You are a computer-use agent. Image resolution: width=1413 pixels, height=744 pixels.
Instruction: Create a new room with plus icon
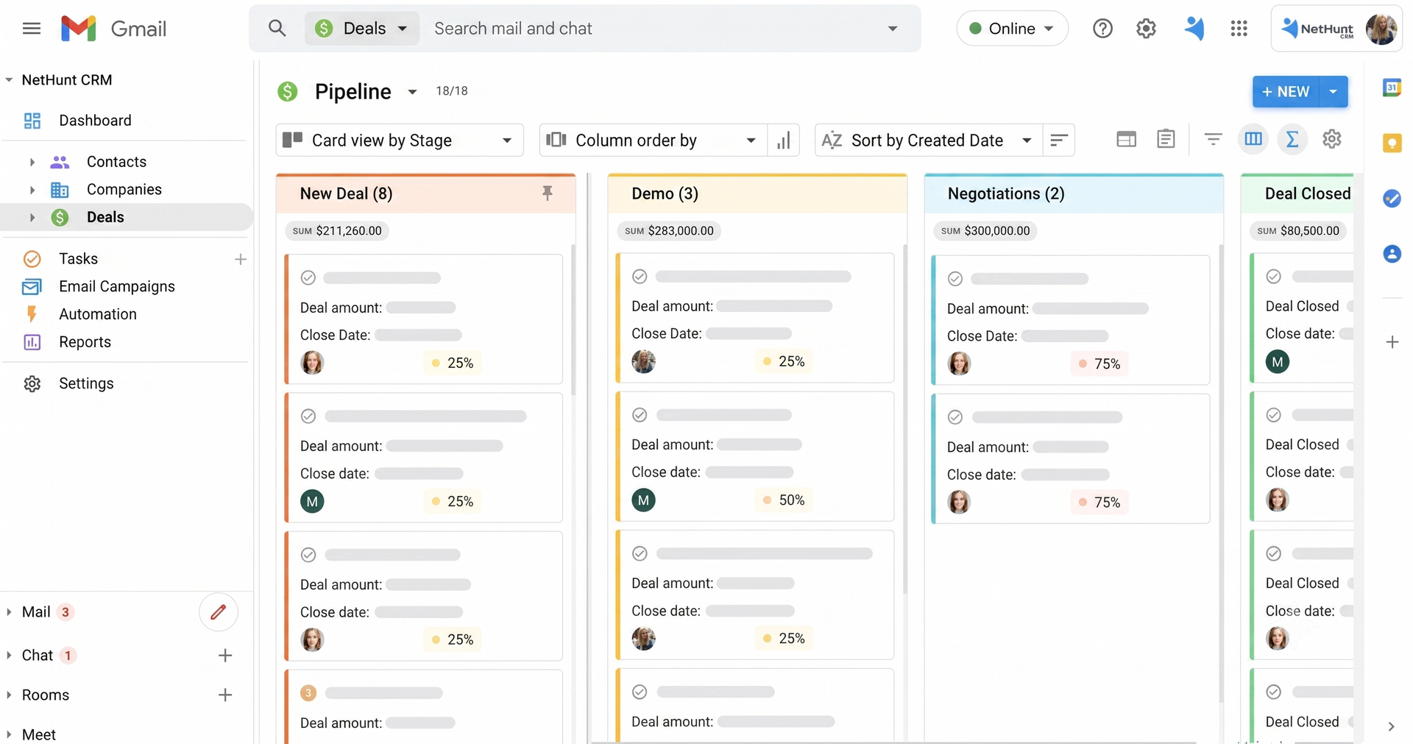(x=225, y=695)
